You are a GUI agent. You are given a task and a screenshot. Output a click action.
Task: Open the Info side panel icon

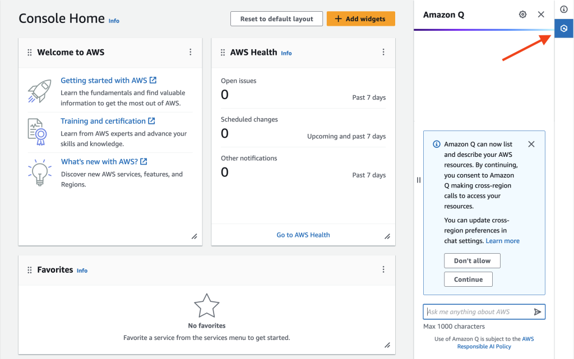point(563,9)
